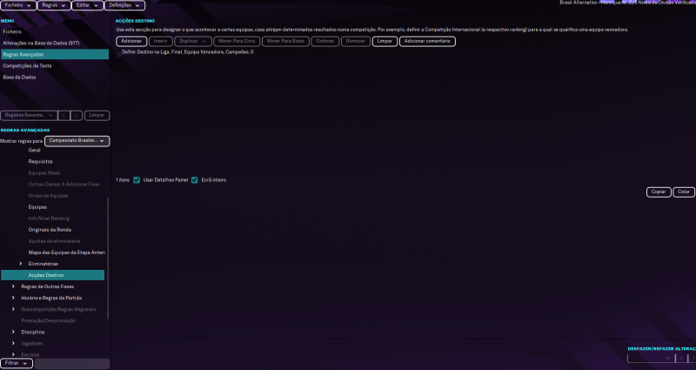Expand the Disciplina tree section
Screen dimensions: 696x370
[13, 332]
